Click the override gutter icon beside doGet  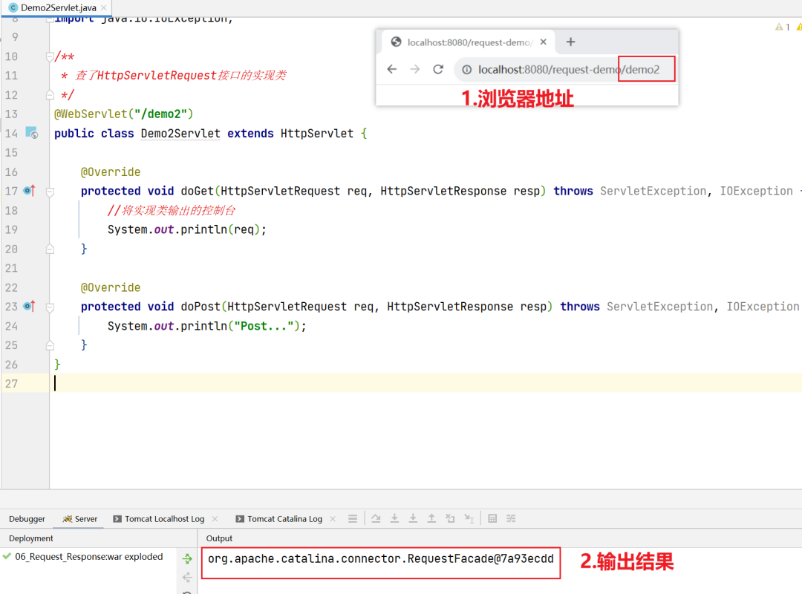(29, 191)
